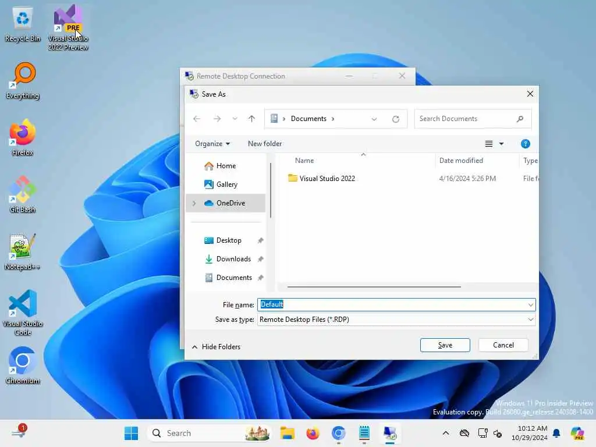
Task: Click the Save button
Action: click(445, 345)
